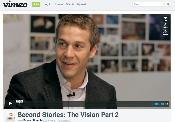The height and width of the screenshot is (122, 175).
Task: Open the Log In page
Action: point(48,4)
